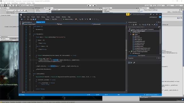
Task: Switch to Unity's Scene tab
Action: point(38,8)
